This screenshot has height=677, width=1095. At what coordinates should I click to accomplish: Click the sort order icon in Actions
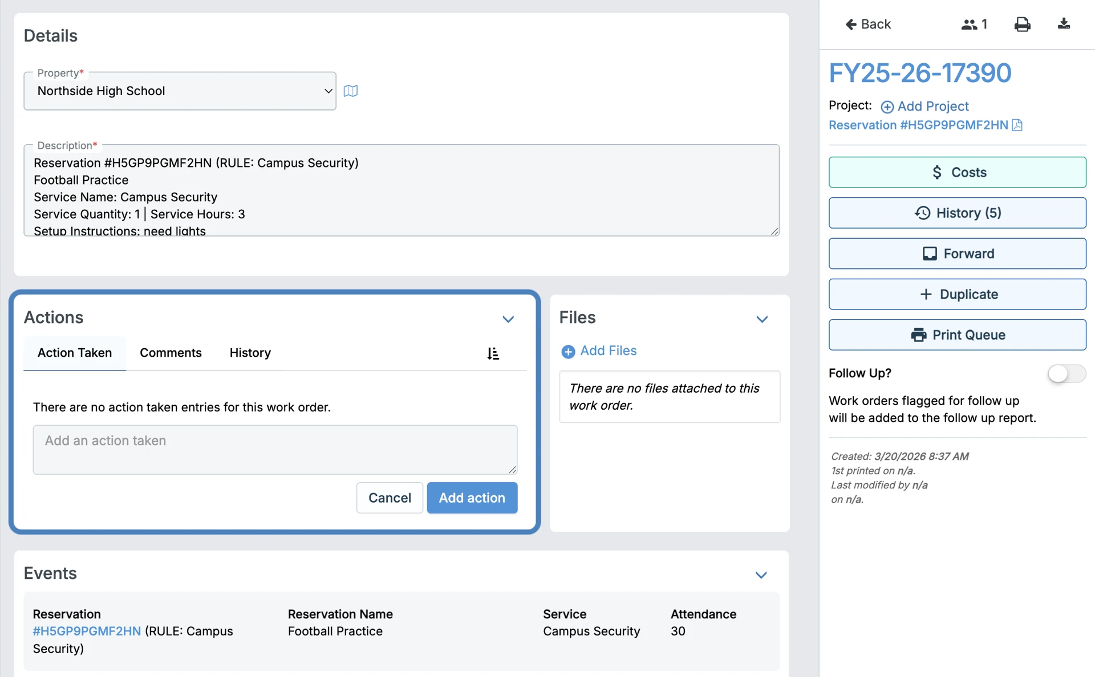[x=493, y=353]
